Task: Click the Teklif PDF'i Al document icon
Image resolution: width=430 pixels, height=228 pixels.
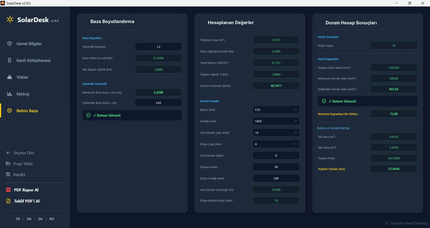Action: (x=8, y=201)
